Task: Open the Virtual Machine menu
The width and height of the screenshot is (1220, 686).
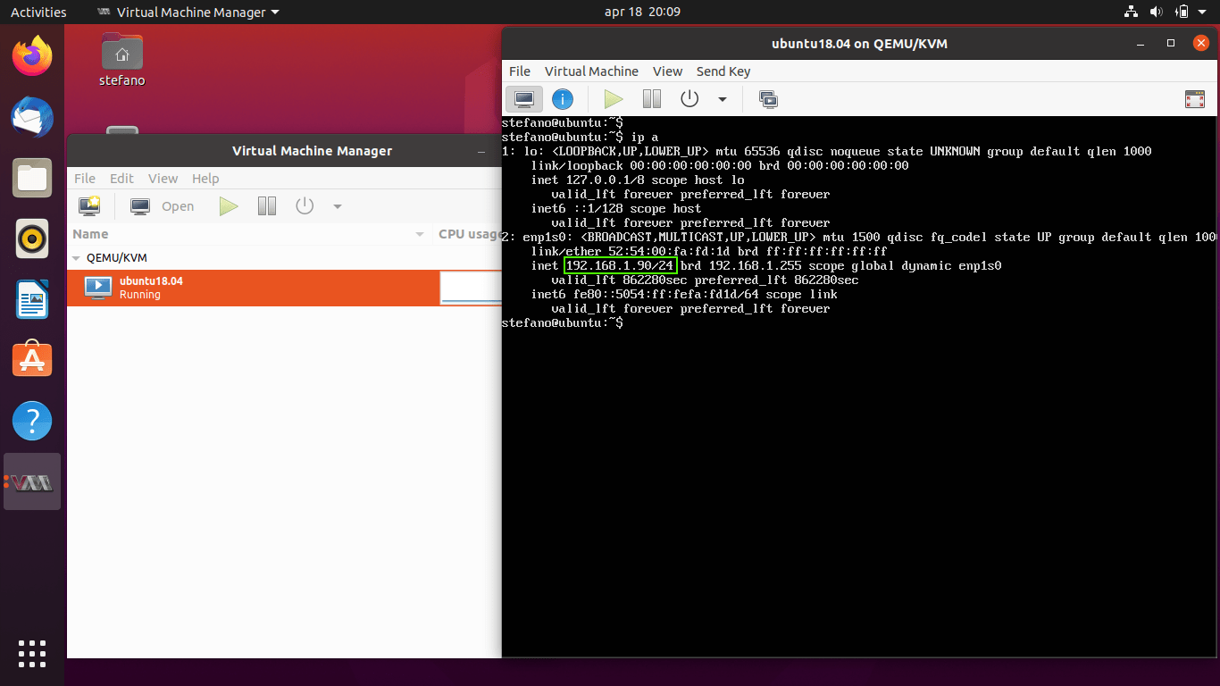Action: click(x=591, y=71)
